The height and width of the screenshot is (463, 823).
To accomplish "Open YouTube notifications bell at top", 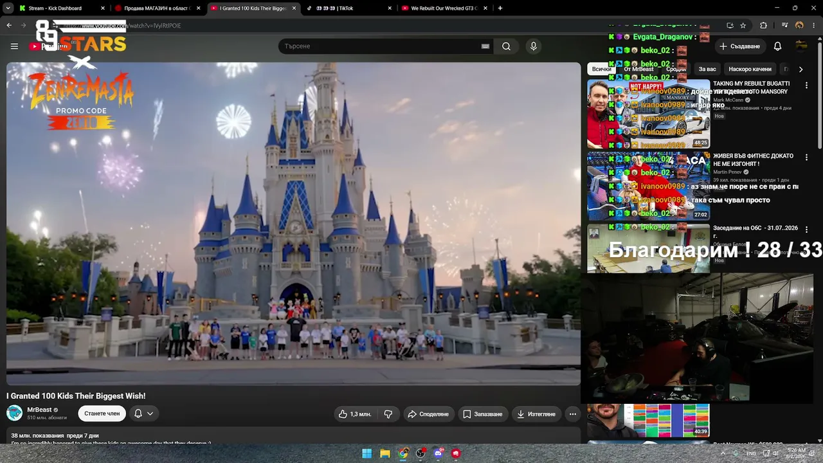I will coord(777,46).
